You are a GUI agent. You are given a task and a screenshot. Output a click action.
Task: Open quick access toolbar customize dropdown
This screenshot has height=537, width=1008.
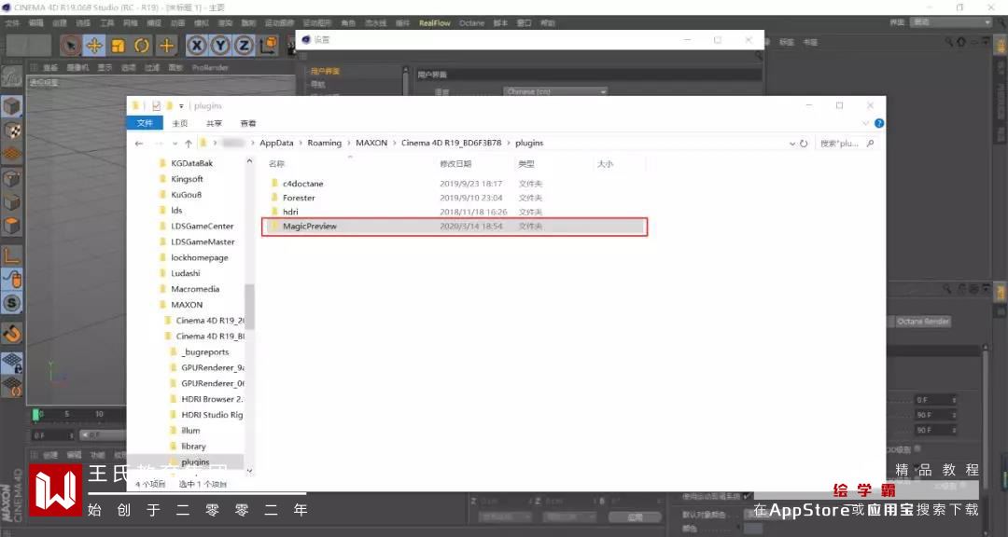click(x=181, y=106)
